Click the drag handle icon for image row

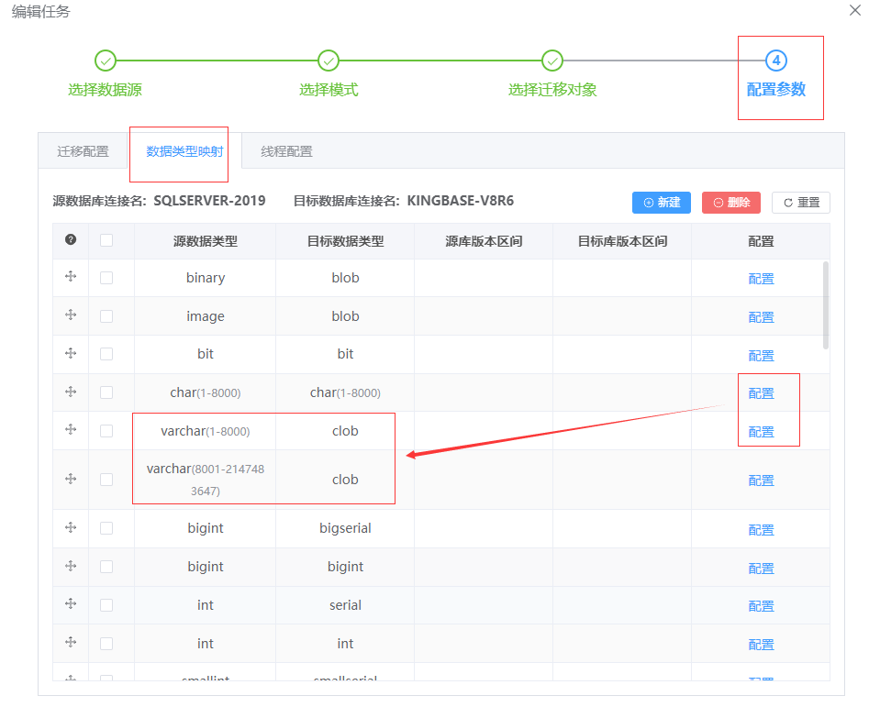tap(71, 315)
